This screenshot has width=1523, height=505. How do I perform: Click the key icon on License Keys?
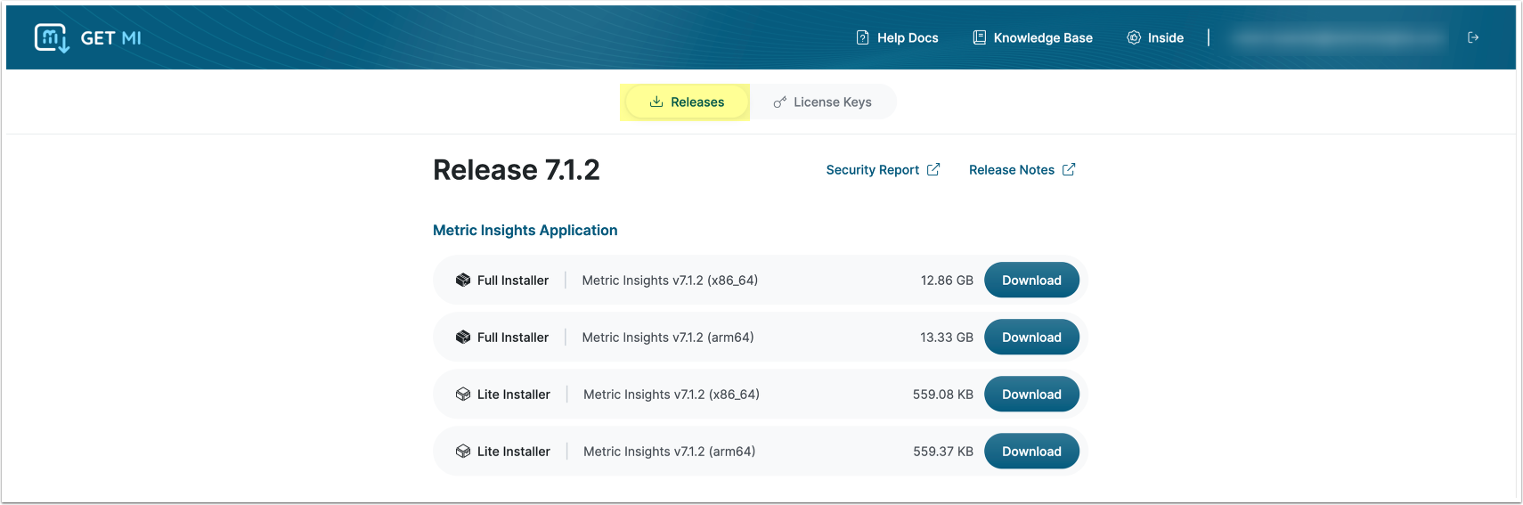click(x=780, y=102)
